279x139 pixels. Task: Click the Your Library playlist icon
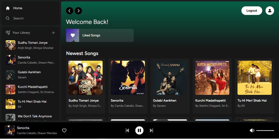point(8,33)
